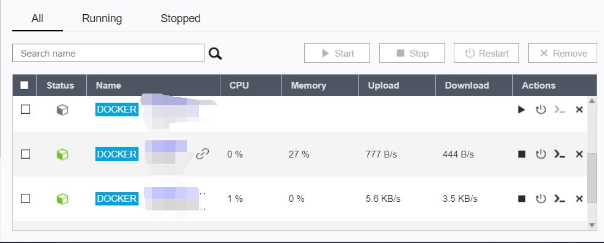Remove the first stopped container using X
The image size is (604, 243).
(x=579, y=110)
